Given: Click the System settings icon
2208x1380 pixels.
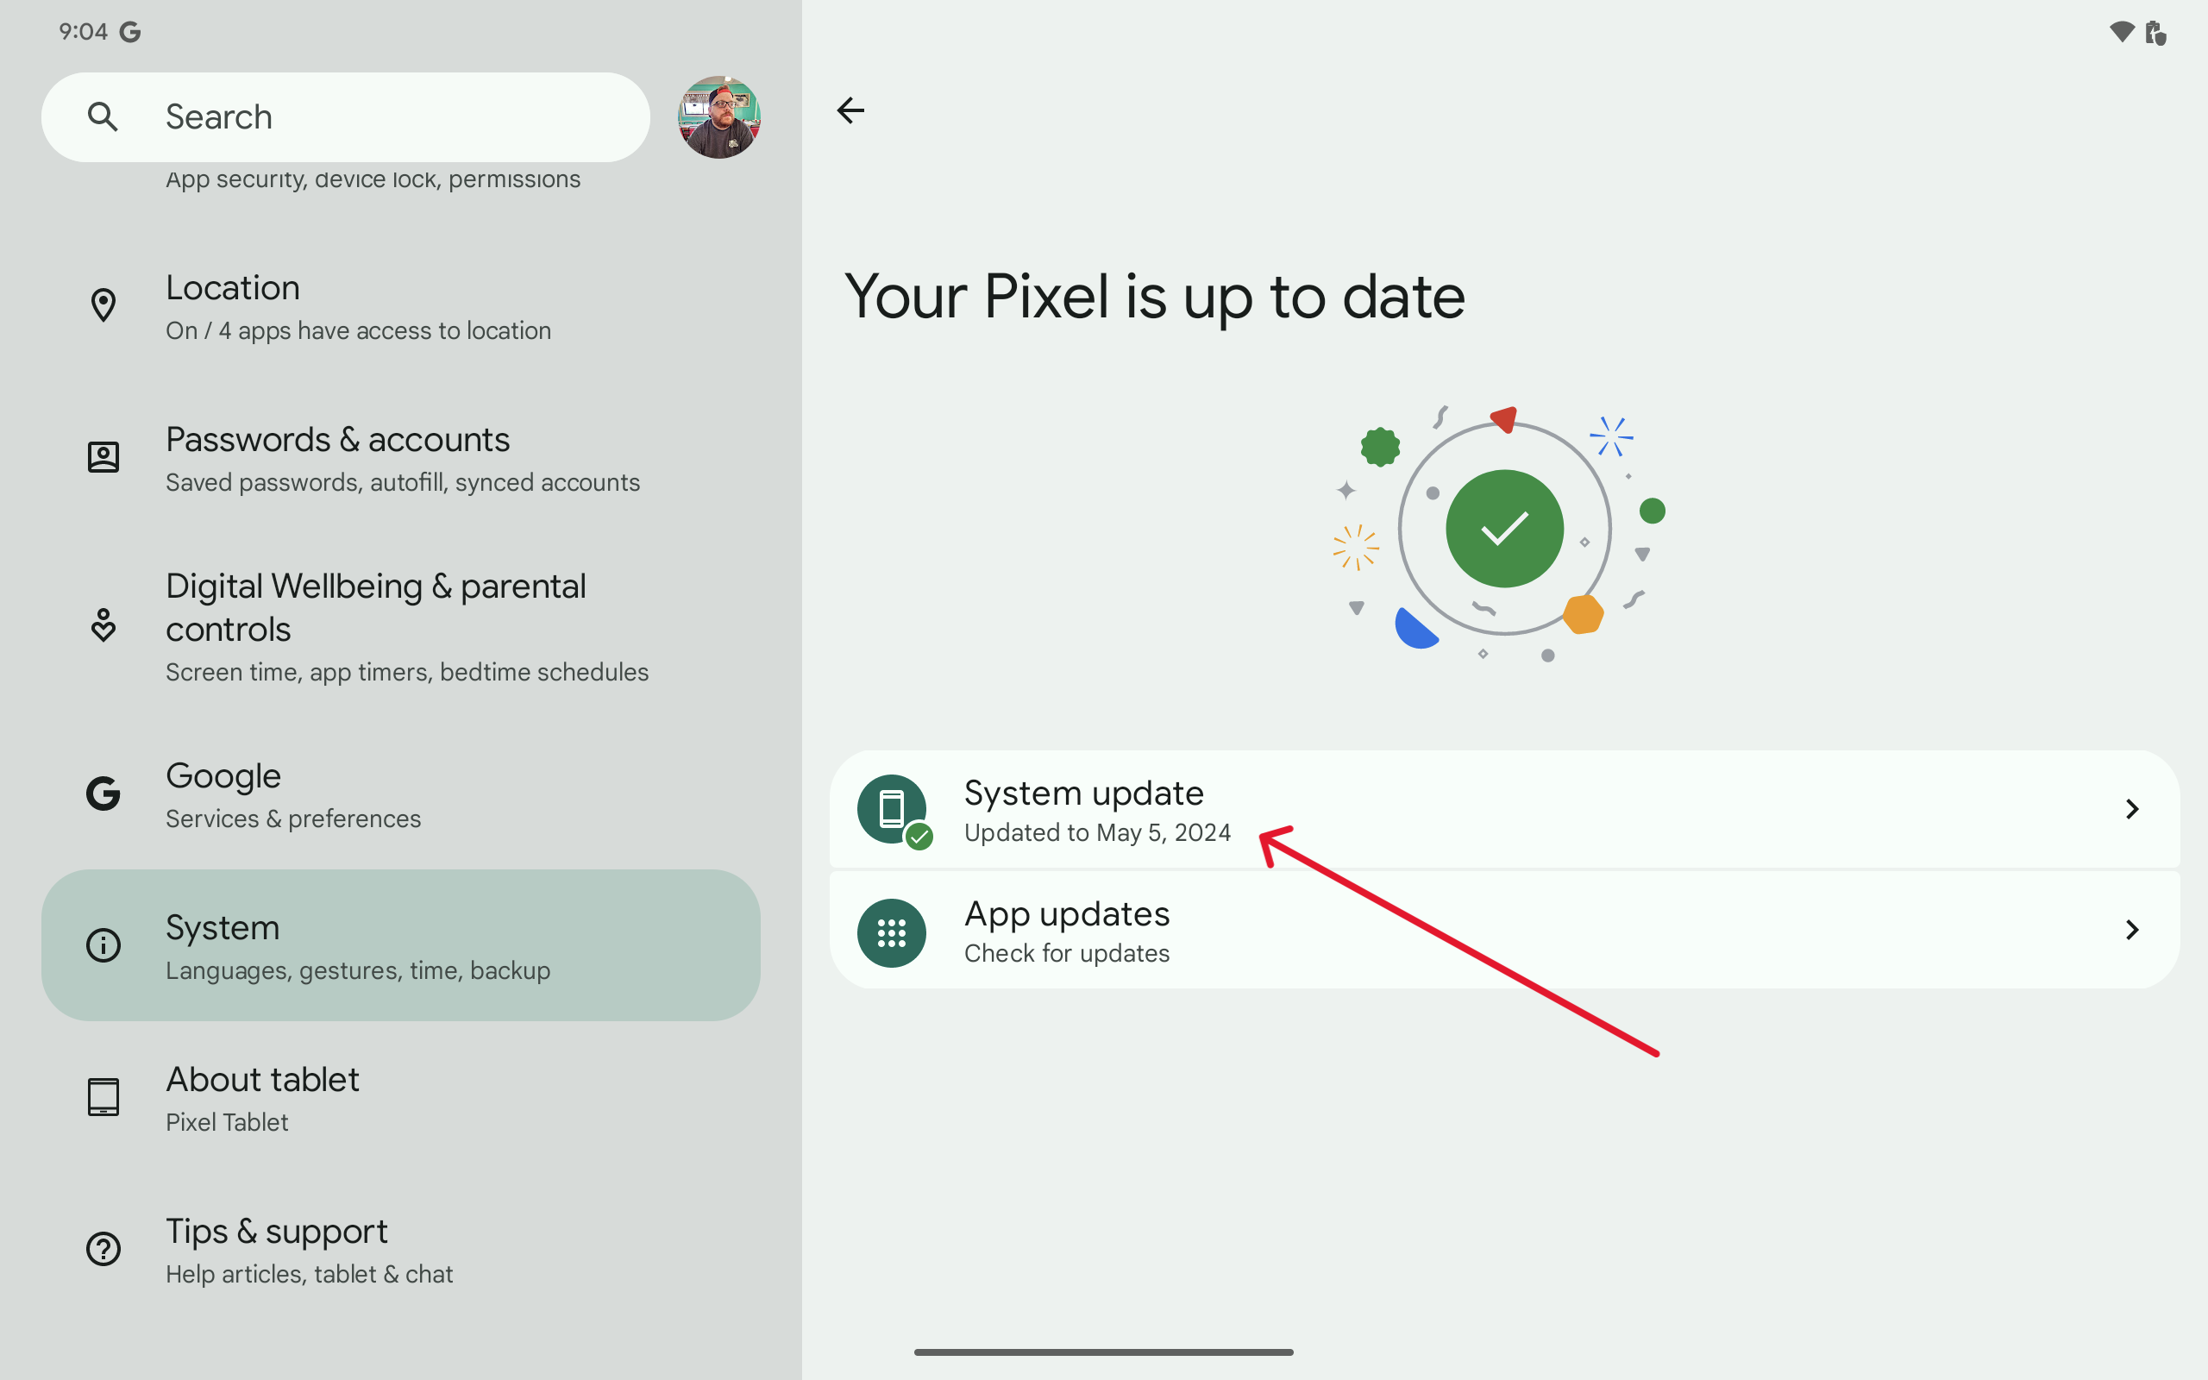Looking at the screenshot, I should click(103, 944).
